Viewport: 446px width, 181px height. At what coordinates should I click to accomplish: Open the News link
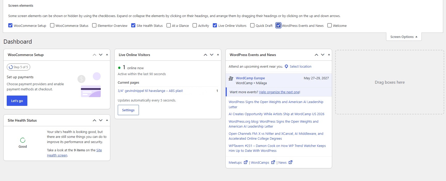coord(282,162)
